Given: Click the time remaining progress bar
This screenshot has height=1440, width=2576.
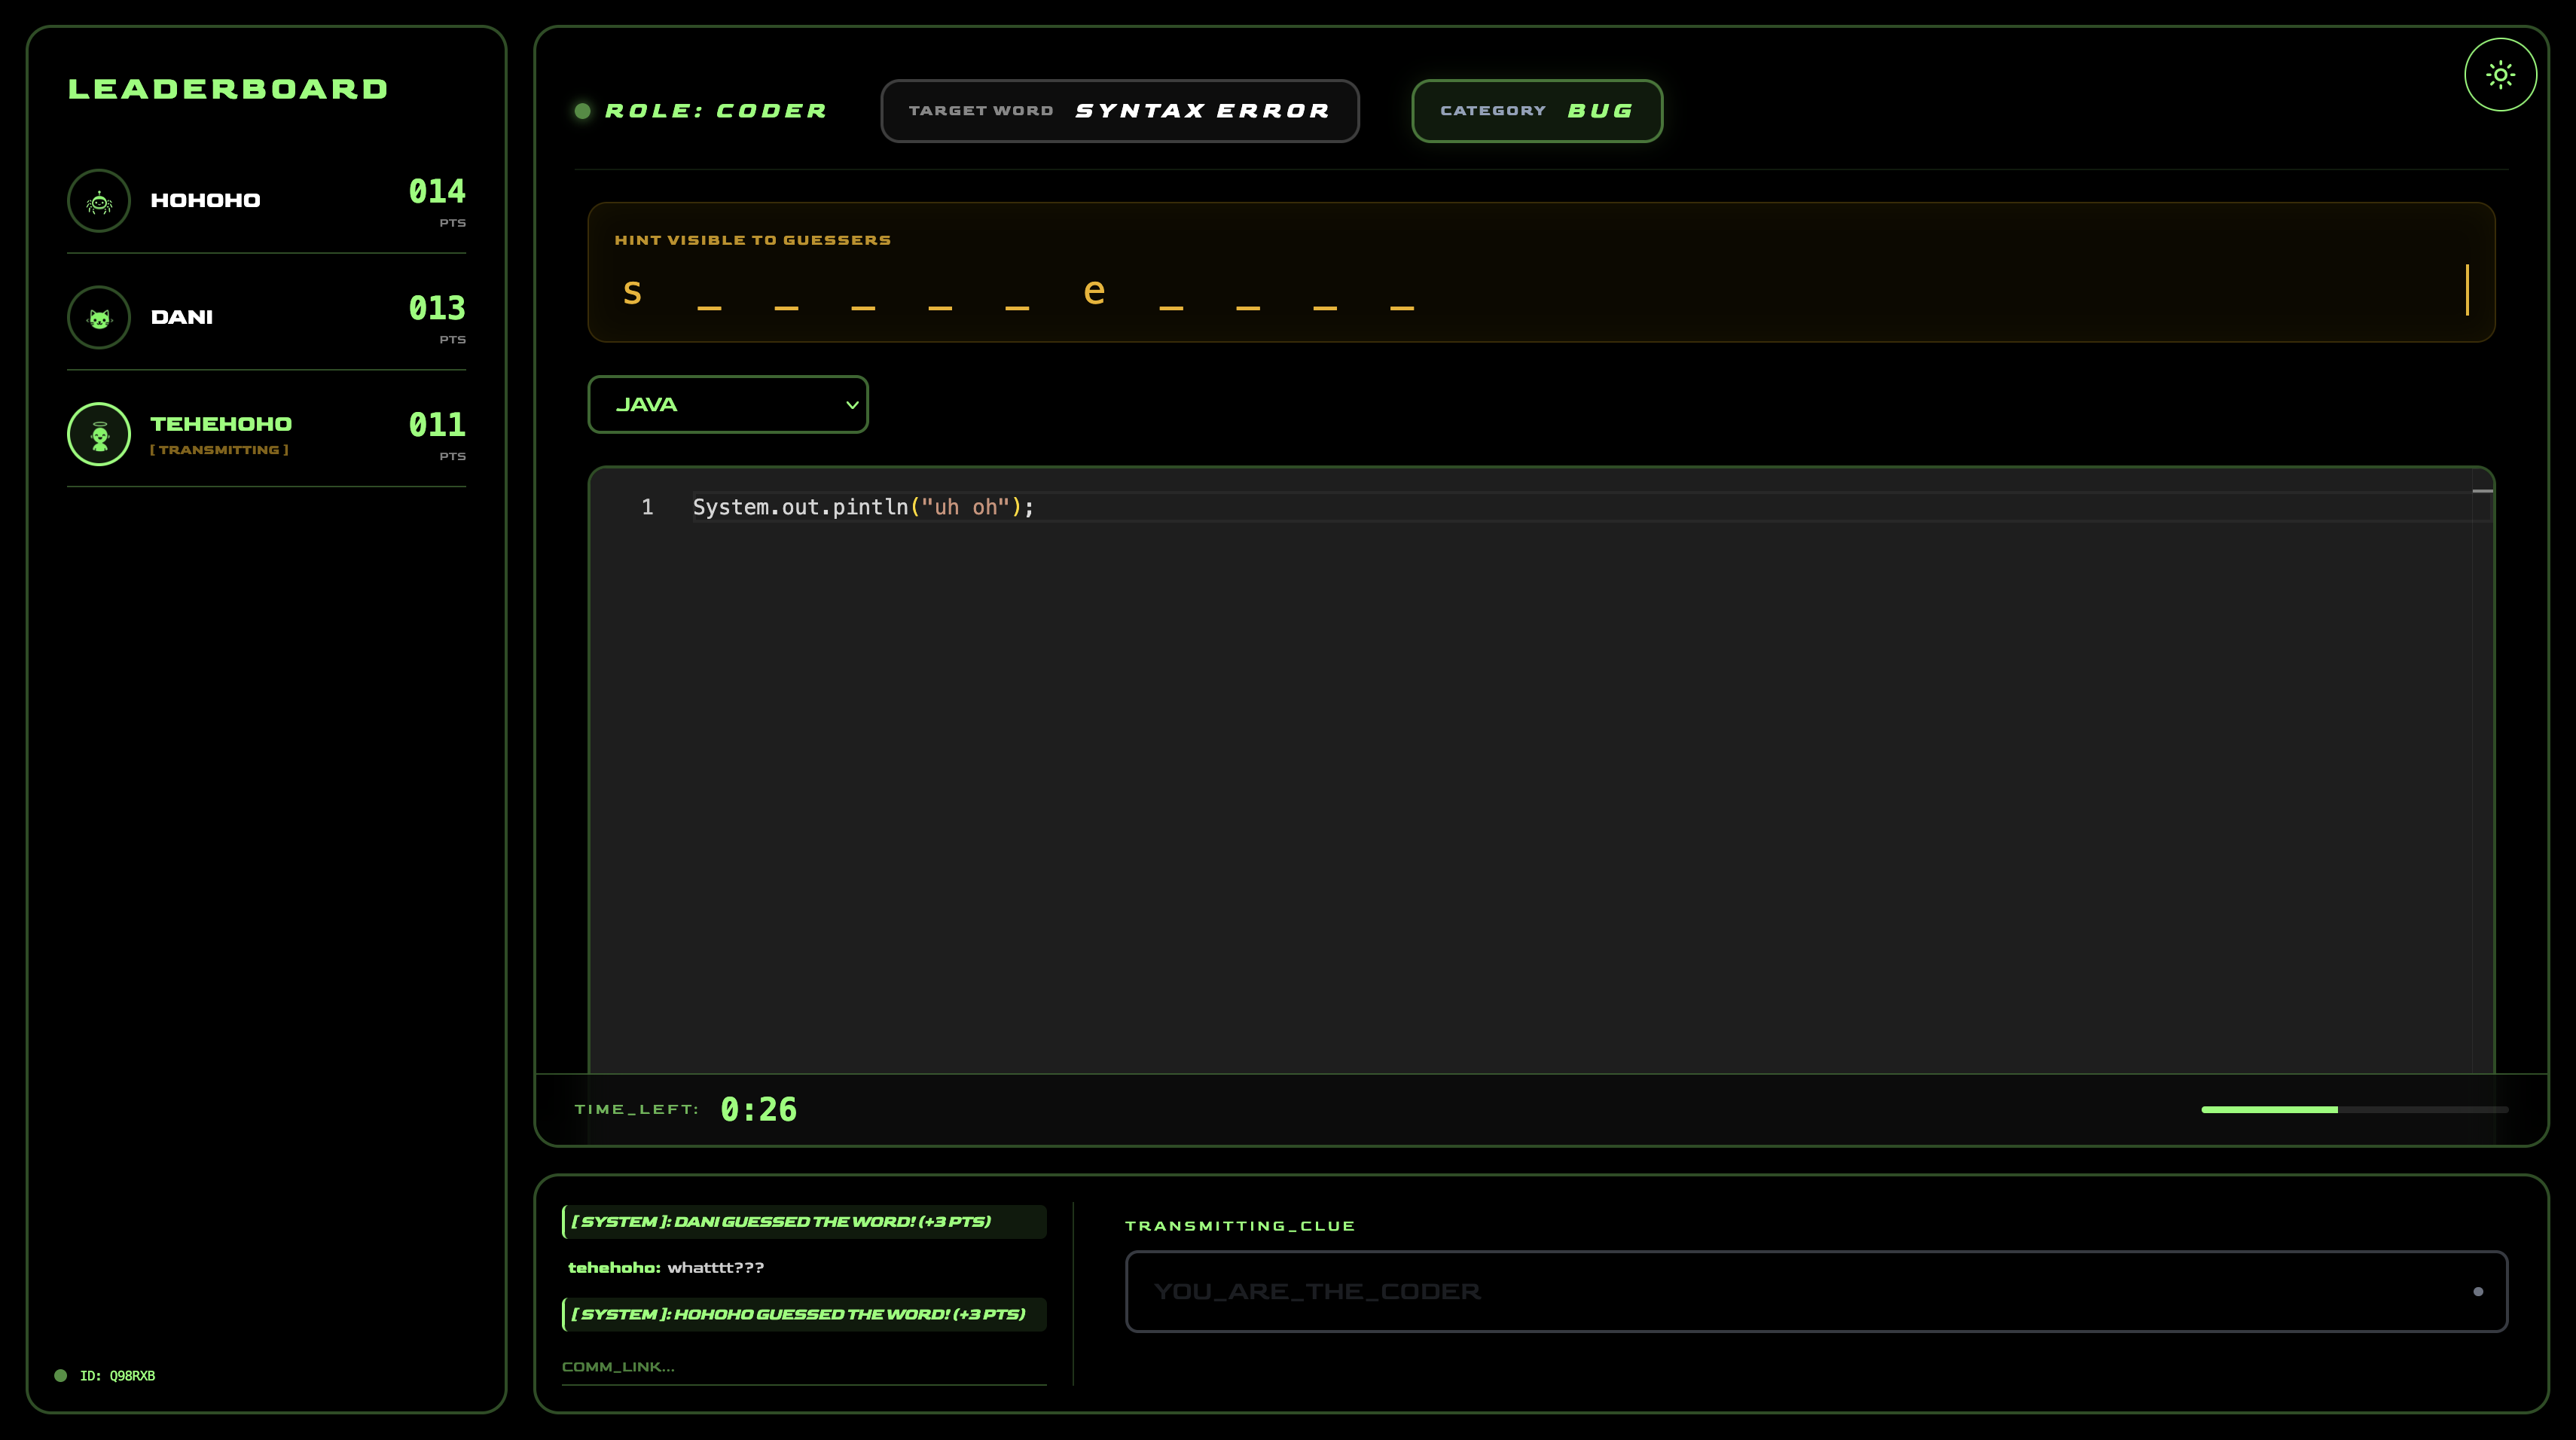Looking at the screenshot, I should [2354, 1109].
